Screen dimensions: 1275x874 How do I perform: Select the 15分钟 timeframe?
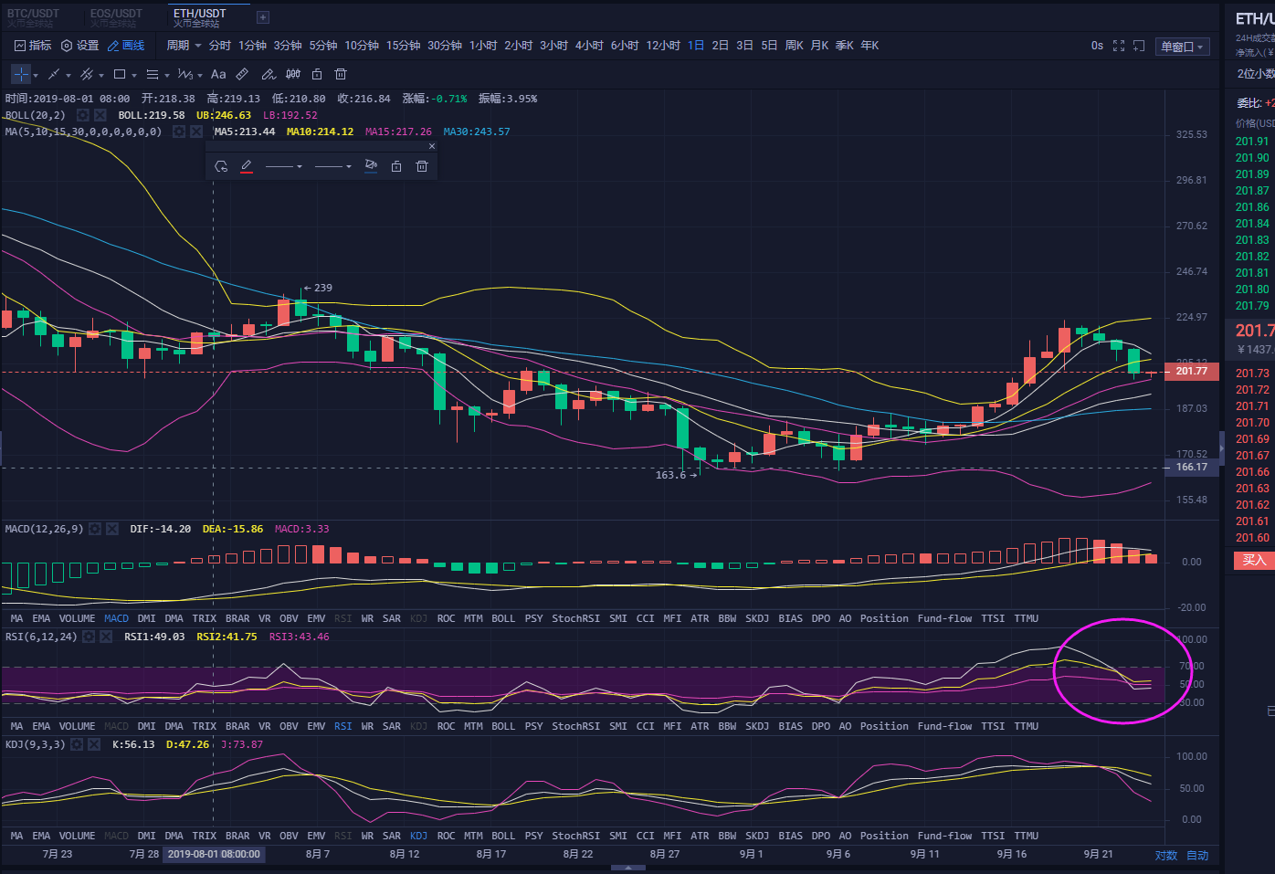click(x=403, y=46)
